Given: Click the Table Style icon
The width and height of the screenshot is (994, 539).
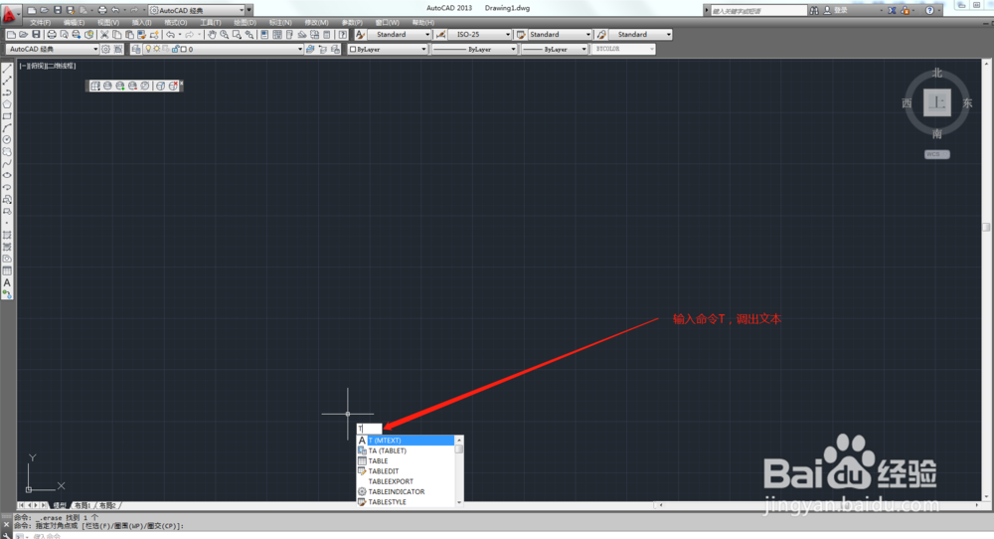Looking at the screenshot, I should [521, 34].
